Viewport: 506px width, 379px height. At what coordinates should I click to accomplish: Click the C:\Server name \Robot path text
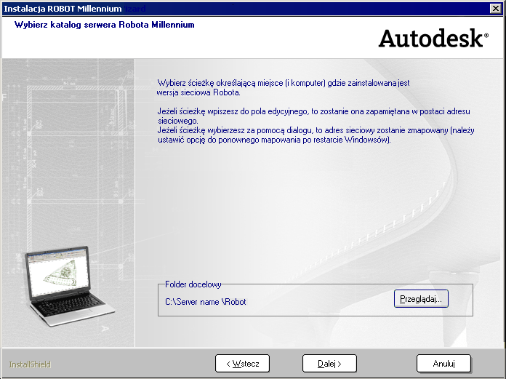click(x=206, y=302)
